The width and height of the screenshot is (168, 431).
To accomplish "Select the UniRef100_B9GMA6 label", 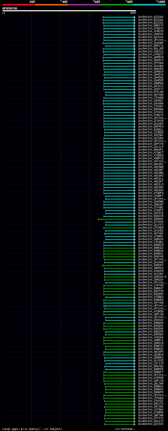I will (x=151, y=109).
